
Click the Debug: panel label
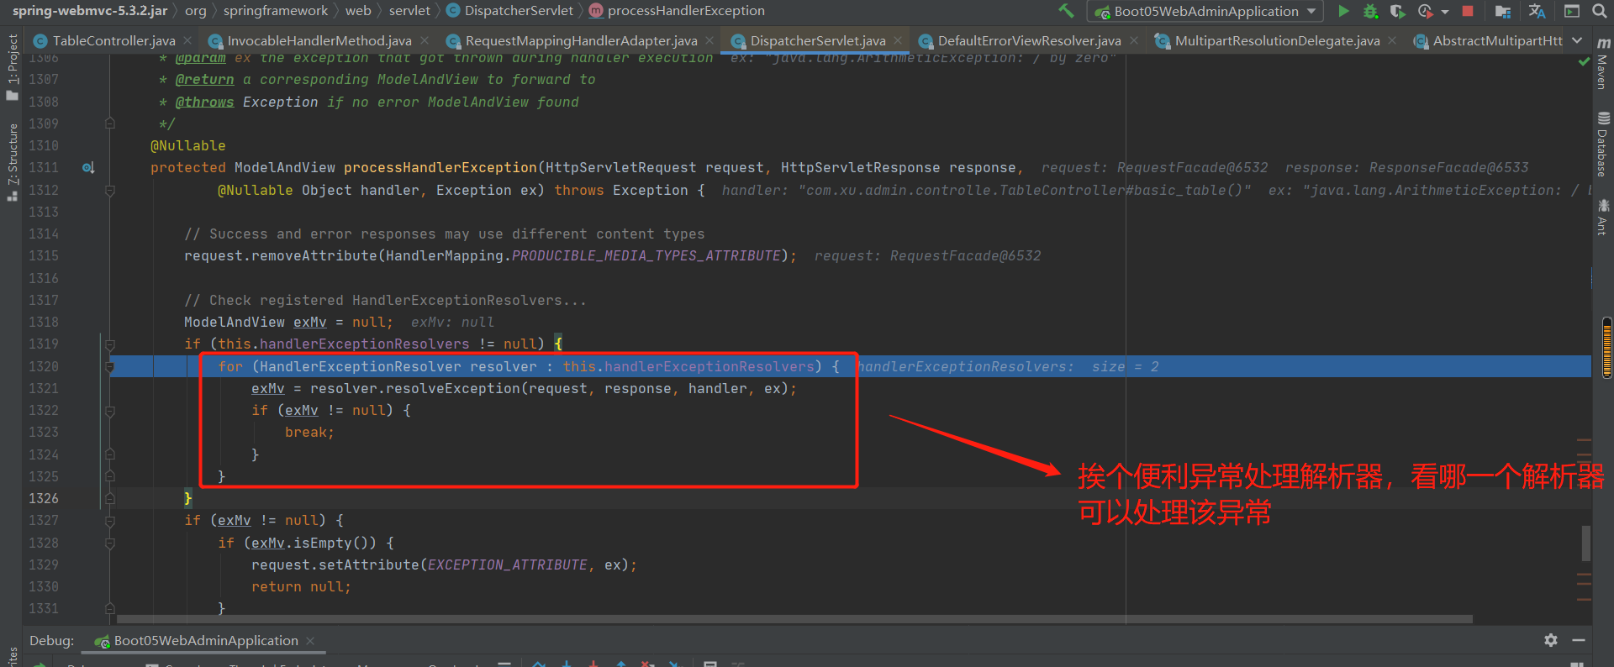(52, 640)
